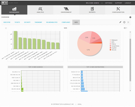Click the AlienVault logo icon
This screenshot has height=107, width=135.
tap(5, 3)
